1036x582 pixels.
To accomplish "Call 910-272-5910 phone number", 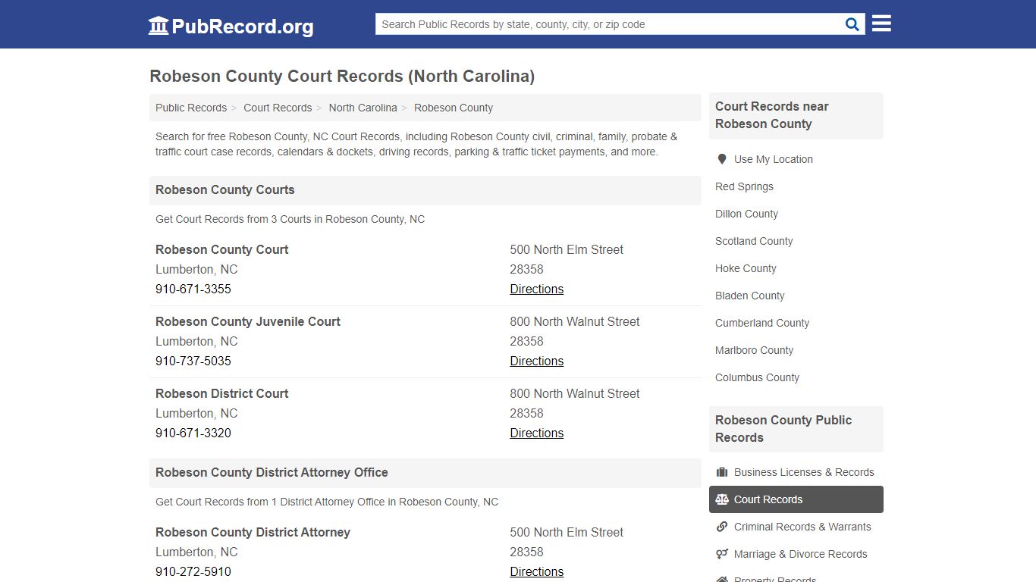I will click(x=193, y=571).
